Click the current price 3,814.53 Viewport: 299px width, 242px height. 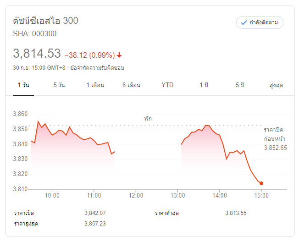(37, 54)
